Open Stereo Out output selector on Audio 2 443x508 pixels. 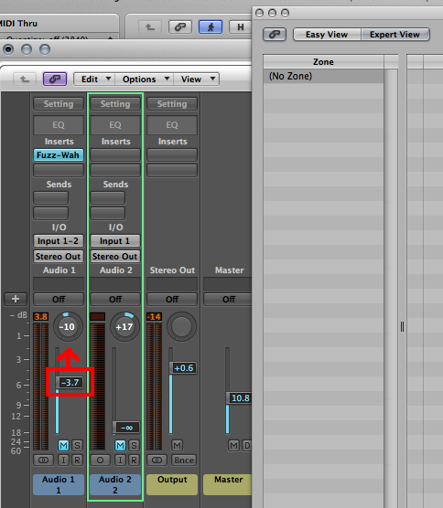(x=115, y=256)
